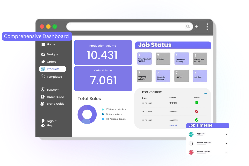This screenshot has height=166, width=249.
Task: Click the Show All link
Action: pos(173,125)
